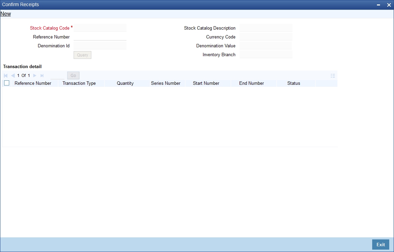The width and height of the screenshot is (394, 252).
Task: Click the Query button
Action: (82, 55)
